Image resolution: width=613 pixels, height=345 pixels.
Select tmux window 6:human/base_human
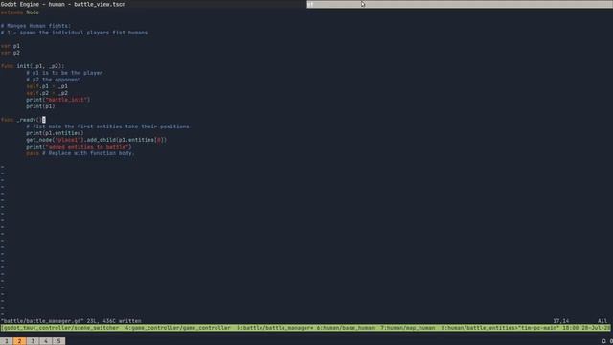(346, 328)
